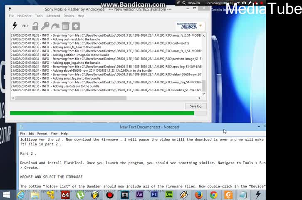Click the Bandicam magnifier search icon
Image resolution: width=302 pixels, height=200 pixels.
[184, 3]
